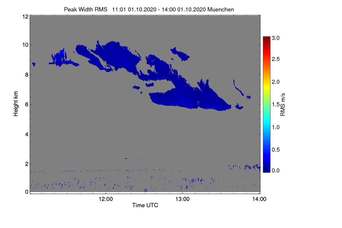342x228 pixels.
Task: Click the height axis value '6'
Action: (x=27, y=104)
